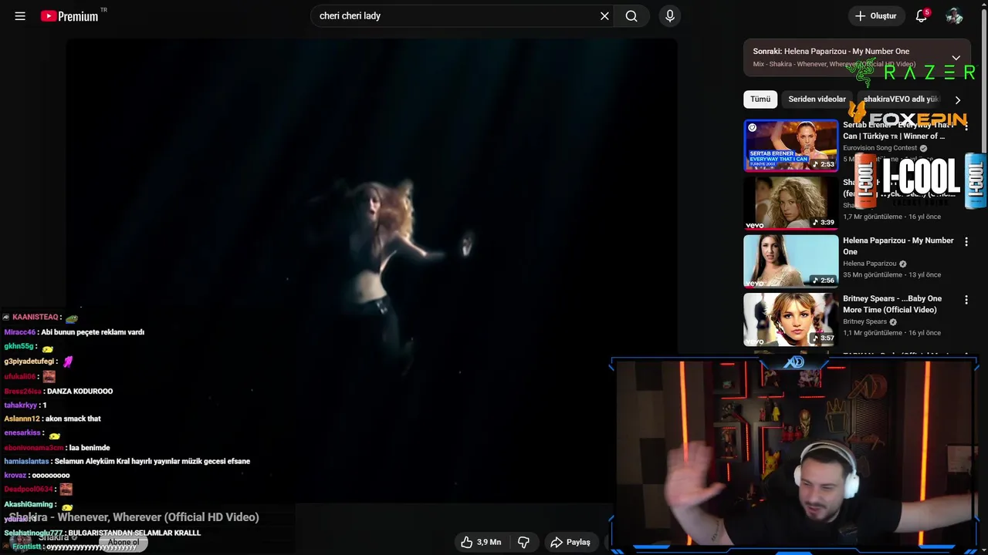Click chat username KAANISTEAQ
The image size is (988, 555).
pos(35,317)
